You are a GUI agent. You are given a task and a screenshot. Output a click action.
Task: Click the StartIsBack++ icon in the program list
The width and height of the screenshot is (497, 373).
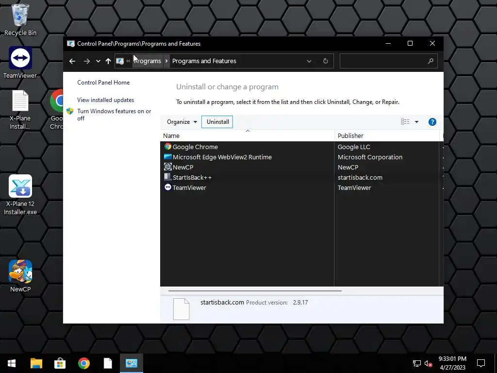pyautogui.click(x=167, y=177)
